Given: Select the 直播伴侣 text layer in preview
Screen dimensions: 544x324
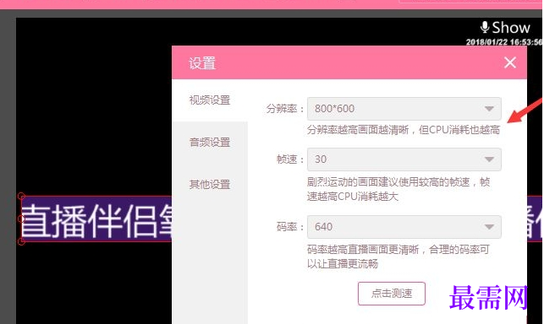Looking at the screenshot, I should click(x=97, y=219).
